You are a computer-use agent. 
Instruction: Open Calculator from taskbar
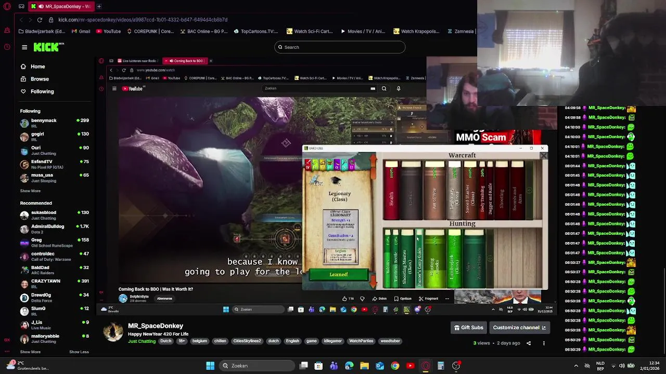[441, 366]
